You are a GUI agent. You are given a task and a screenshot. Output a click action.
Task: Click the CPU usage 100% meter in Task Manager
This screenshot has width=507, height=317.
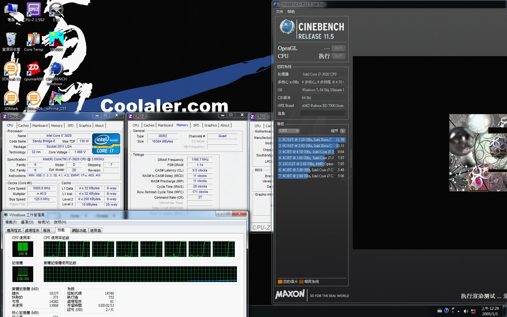[23, 249]
